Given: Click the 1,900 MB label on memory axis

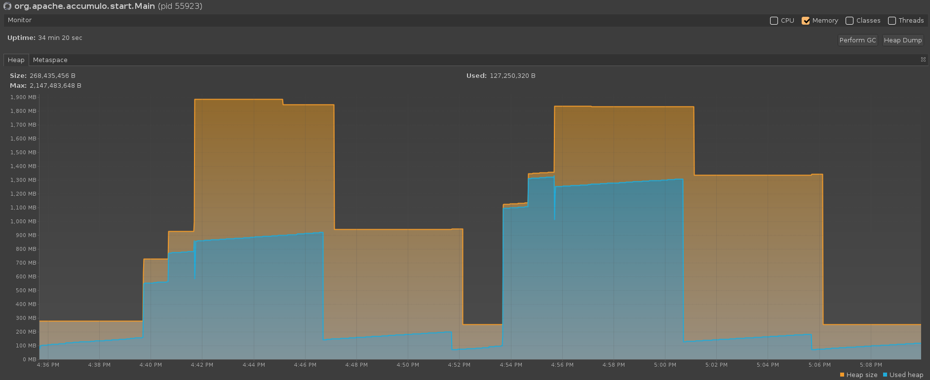Looking at the screenshot, I should click(23, 98).
